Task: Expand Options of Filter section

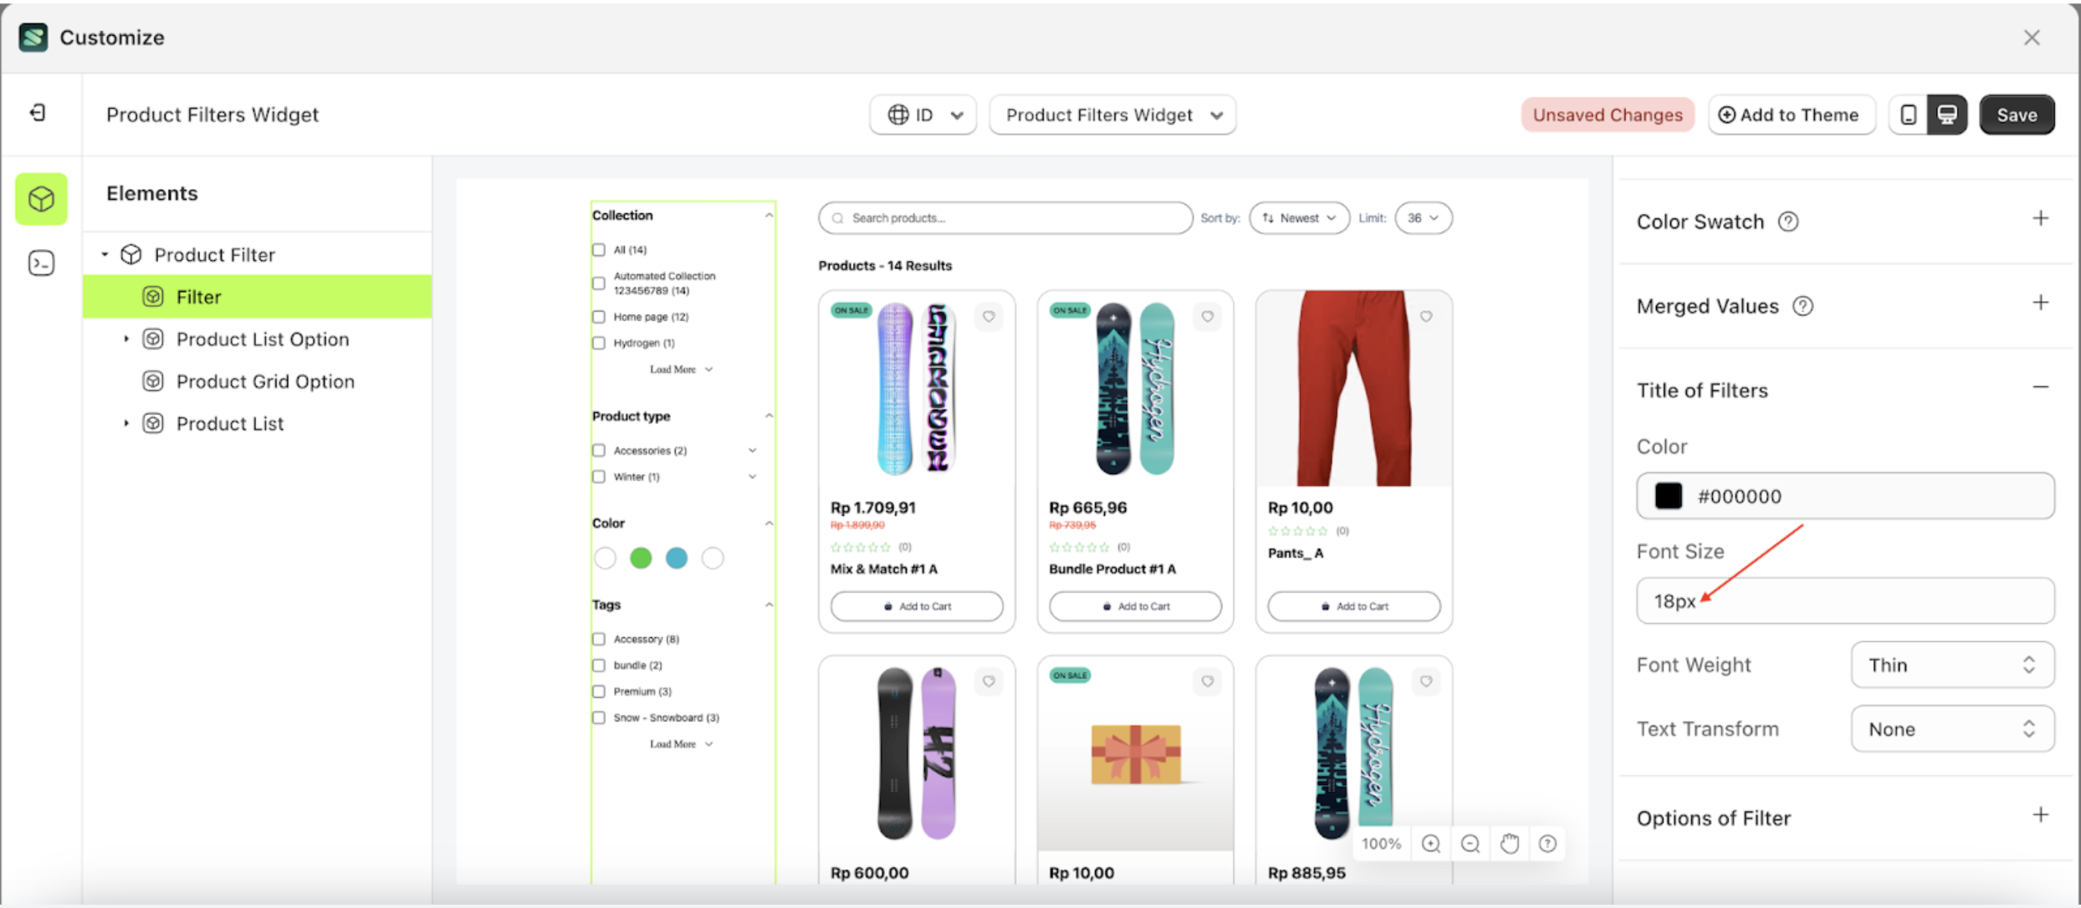Action: pos(2040,815)
